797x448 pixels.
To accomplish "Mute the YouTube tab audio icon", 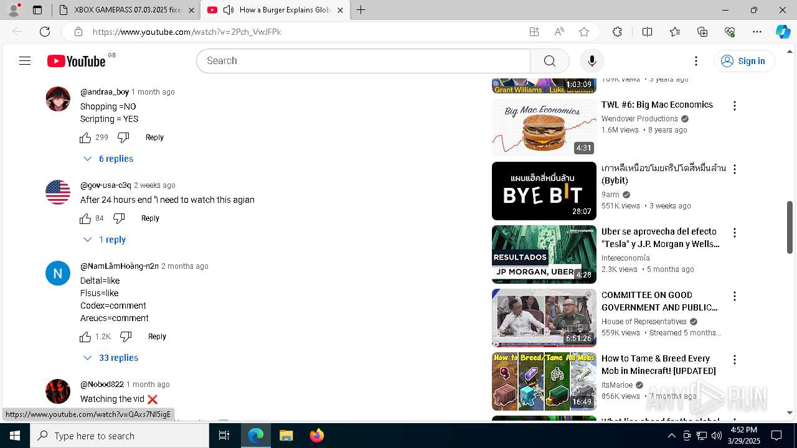I will [x=228, y=10].
